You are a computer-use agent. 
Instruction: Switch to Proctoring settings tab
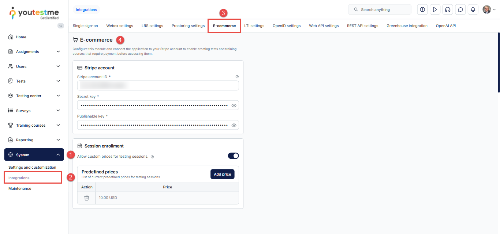click(x=188, y=26)
